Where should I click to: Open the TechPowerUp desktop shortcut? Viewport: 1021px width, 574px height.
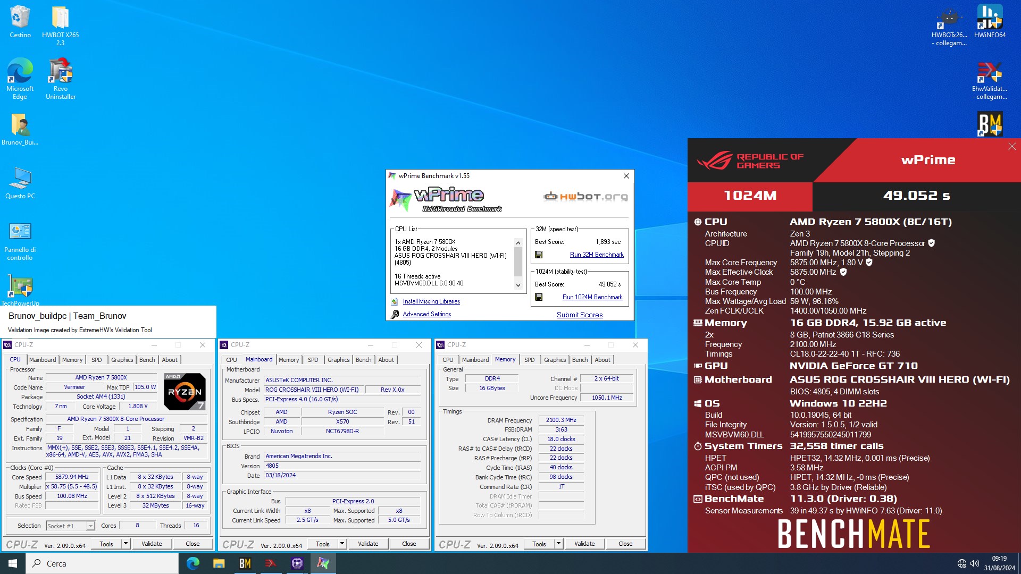(20, 290)
